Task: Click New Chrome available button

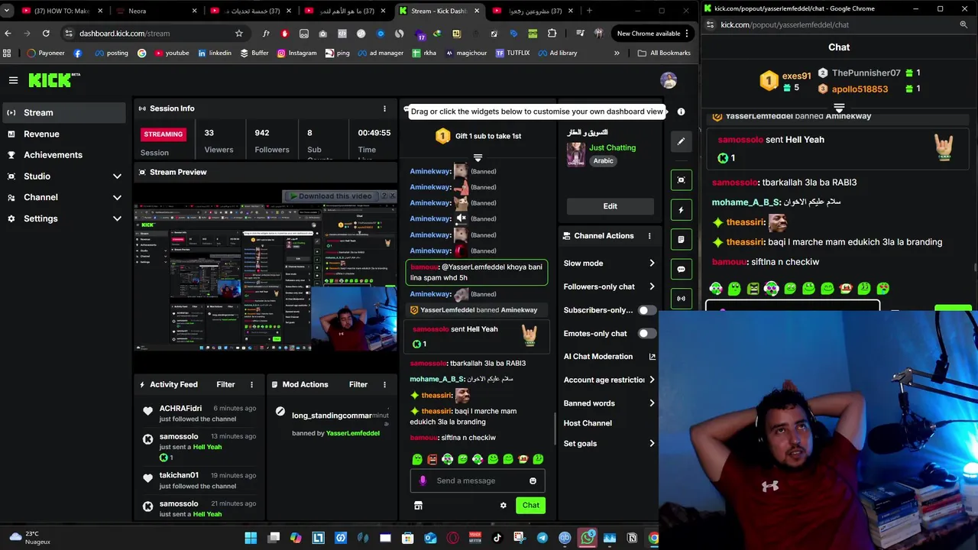Action: 653,34
